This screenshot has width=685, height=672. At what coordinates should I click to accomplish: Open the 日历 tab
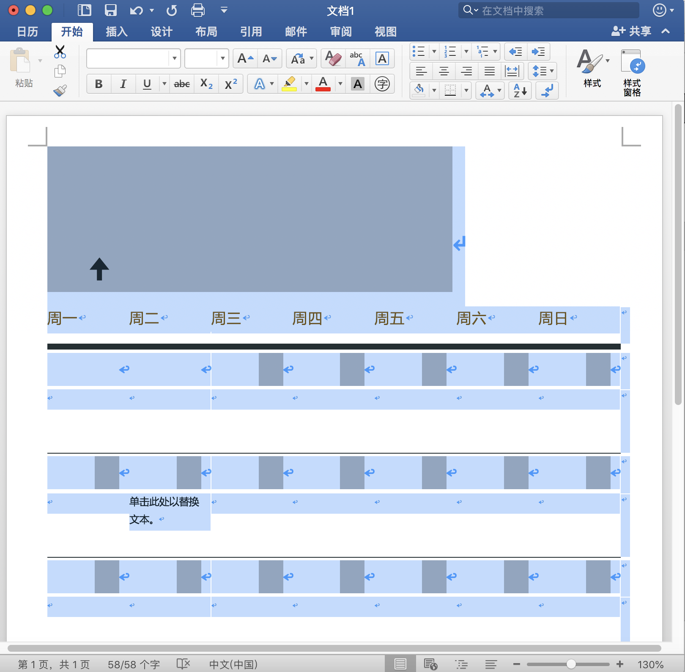pos(27,32)
